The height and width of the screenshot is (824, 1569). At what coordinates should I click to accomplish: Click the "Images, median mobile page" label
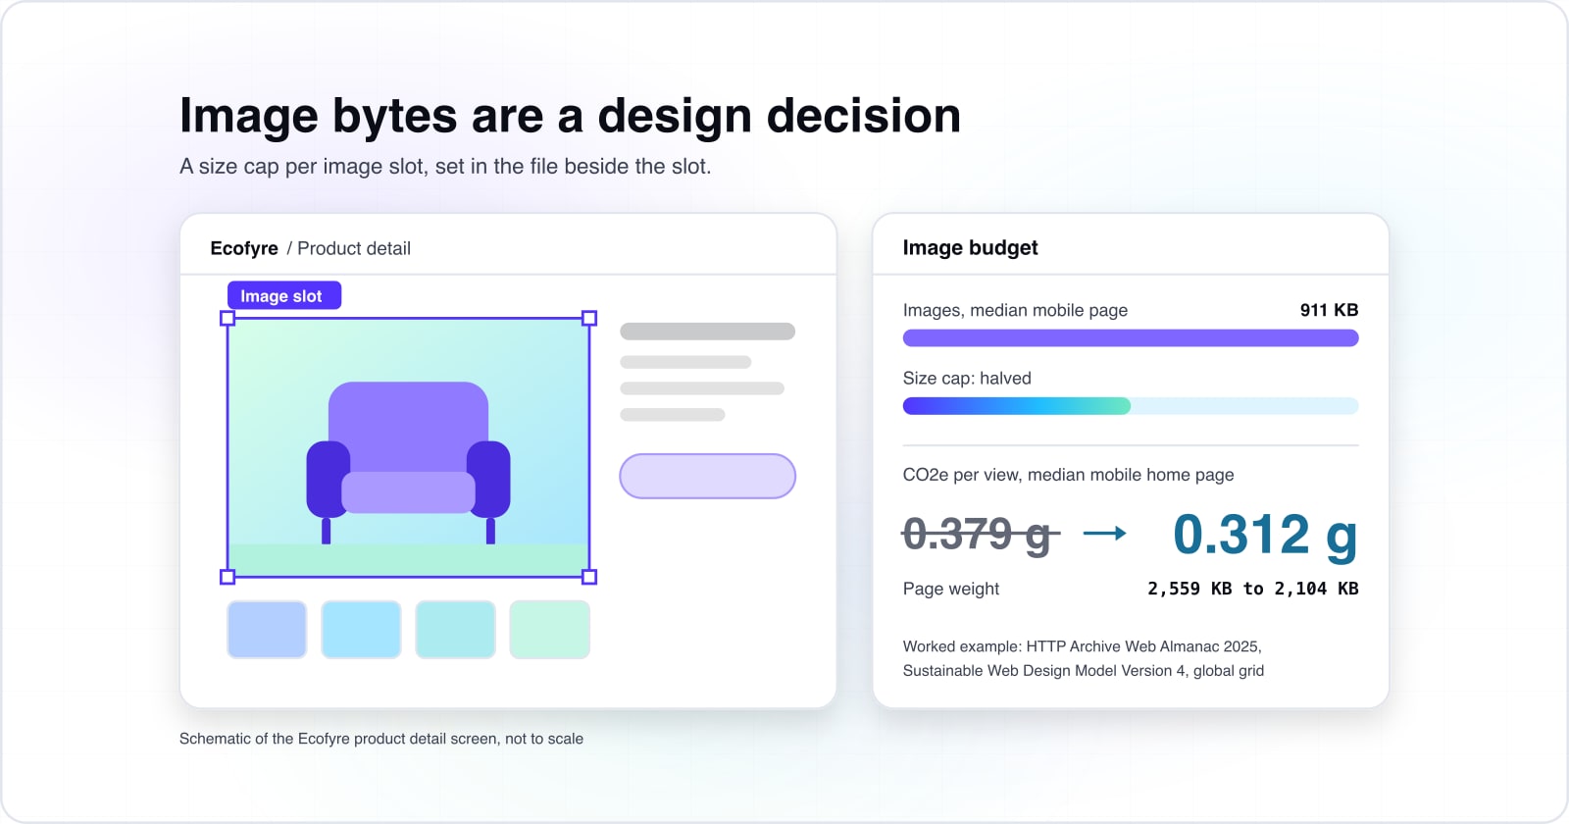point(1015,310)
